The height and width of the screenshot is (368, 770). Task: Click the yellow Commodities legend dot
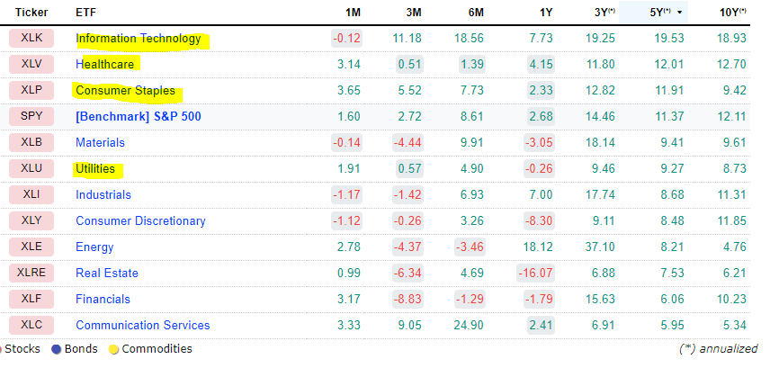point(113,349)
